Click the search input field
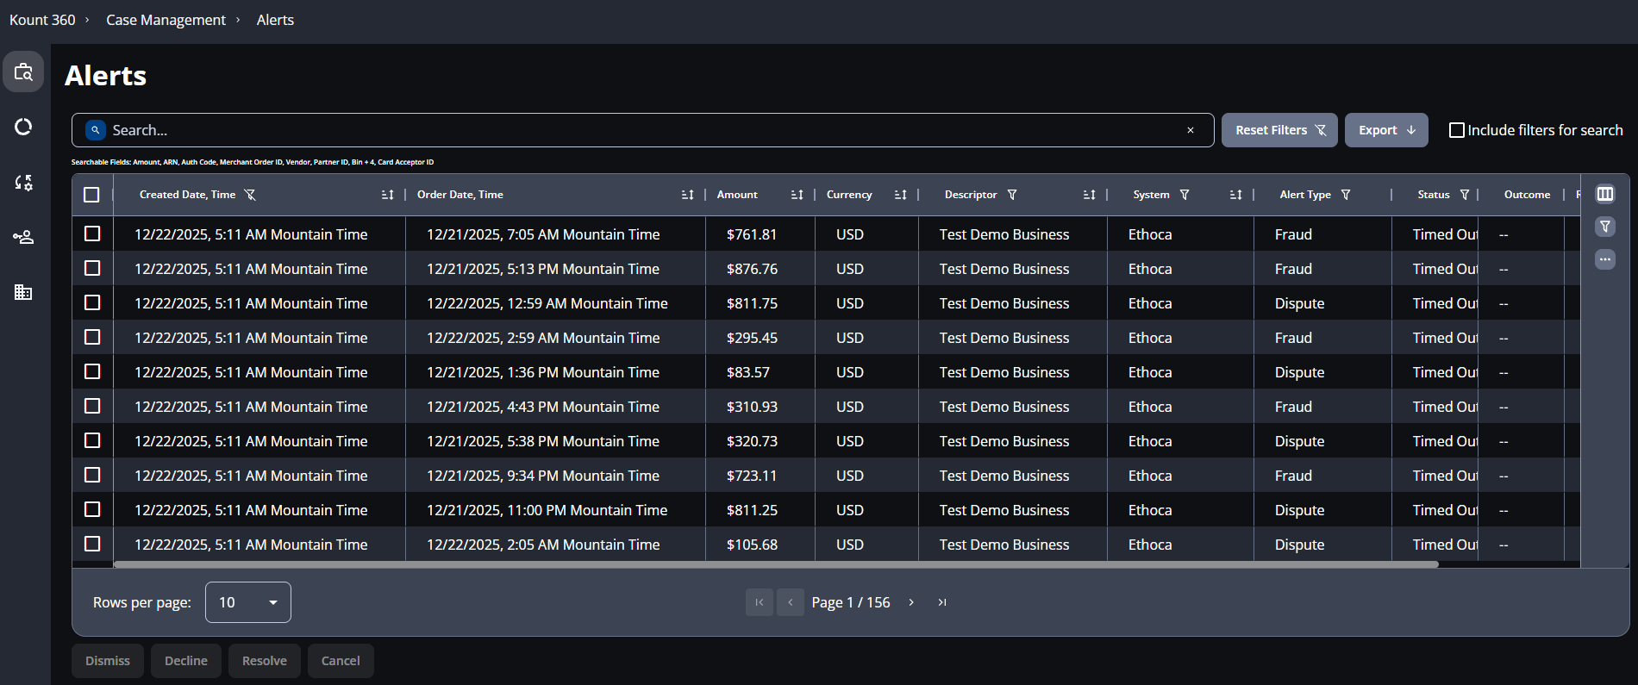This screenshot has height=685, width=1638. (x=643, y=130)
